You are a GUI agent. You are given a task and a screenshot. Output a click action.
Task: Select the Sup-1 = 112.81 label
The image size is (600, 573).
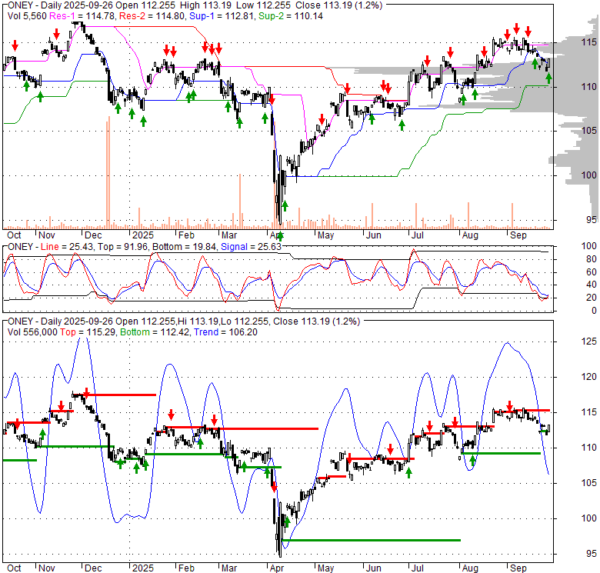(222, 16)
